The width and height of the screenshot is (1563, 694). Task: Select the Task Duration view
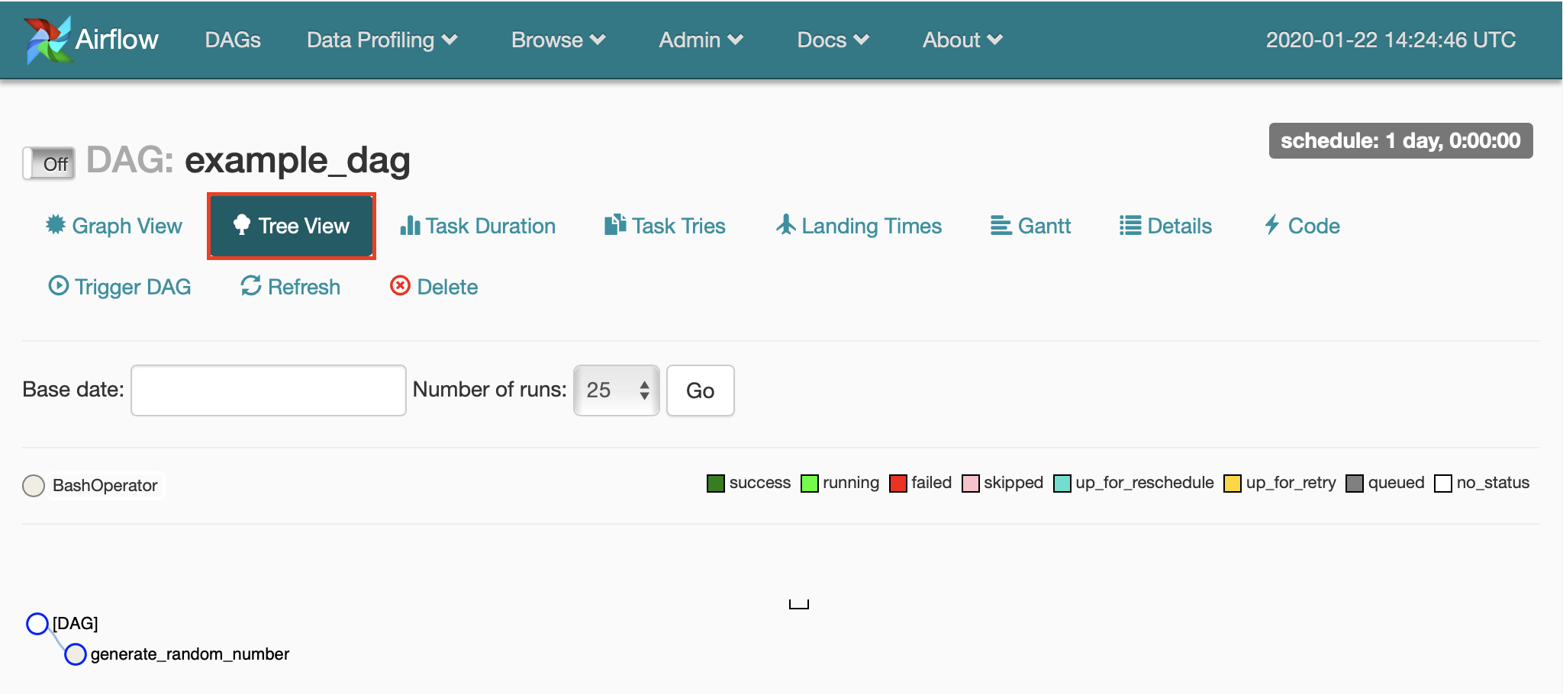coord(477,226)
